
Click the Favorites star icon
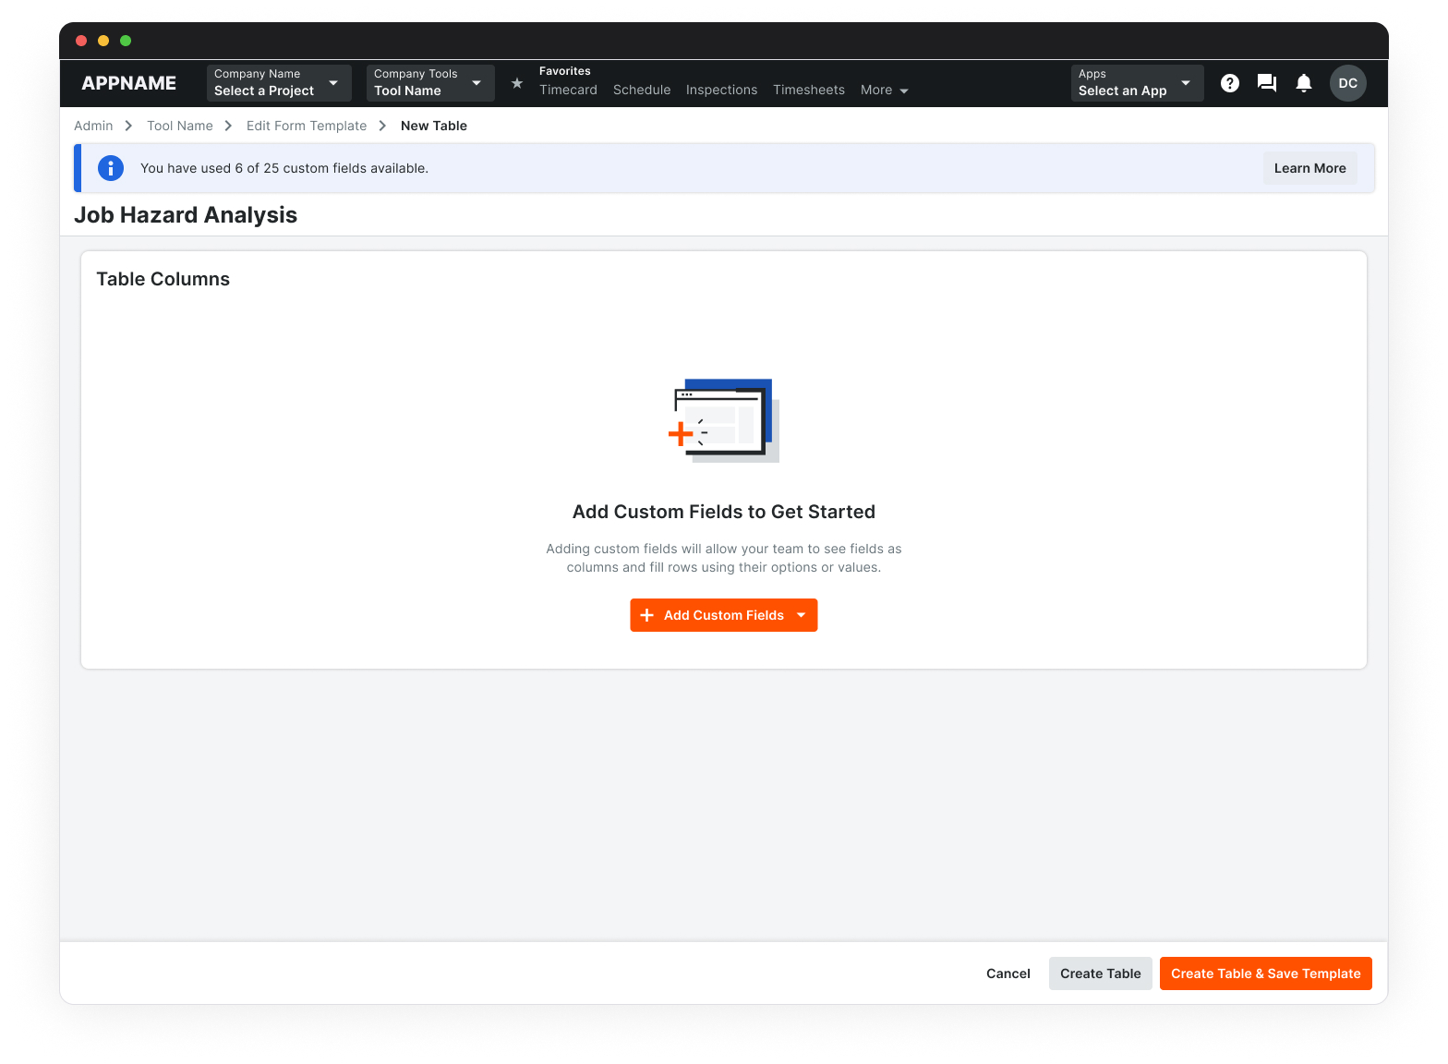[517, 83]
